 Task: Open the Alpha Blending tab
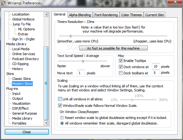[80, 15]
